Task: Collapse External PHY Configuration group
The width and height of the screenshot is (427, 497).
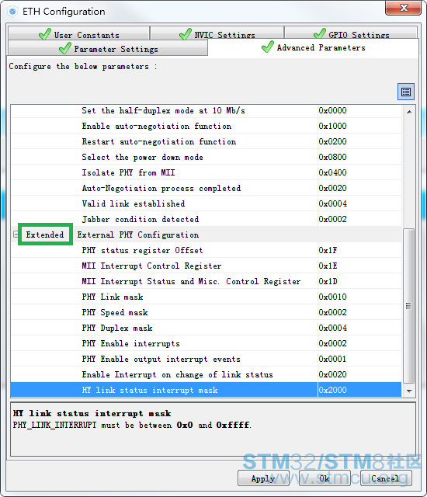Action: point(16,235)
